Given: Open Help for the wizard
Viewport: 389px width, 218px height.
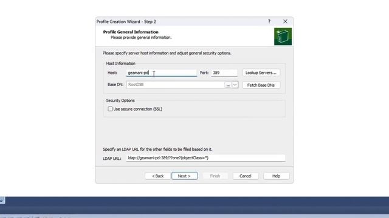Looking at the screenshot, I should click(276, 176).
